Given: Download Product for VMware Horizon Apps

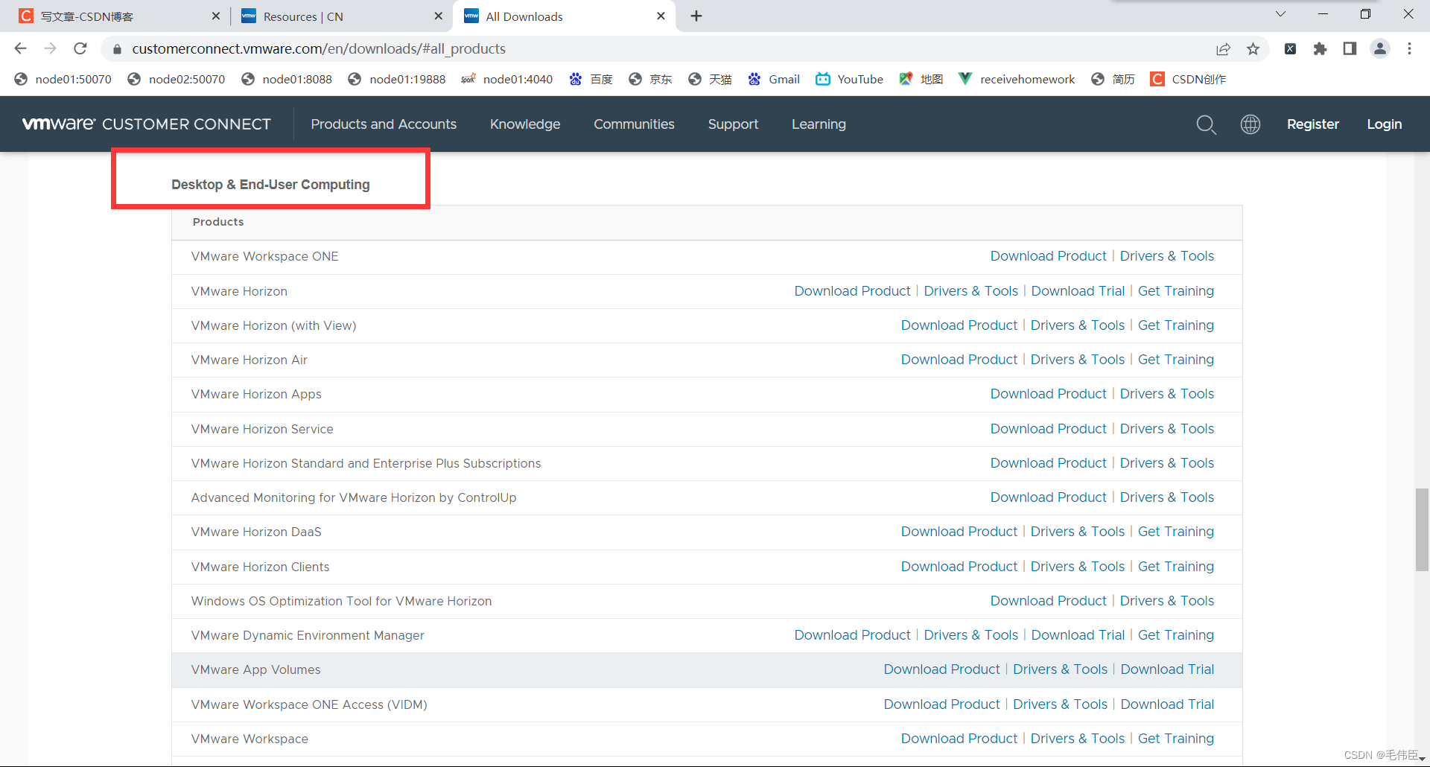Looking at the screenshot, I should coord(1048,394).
